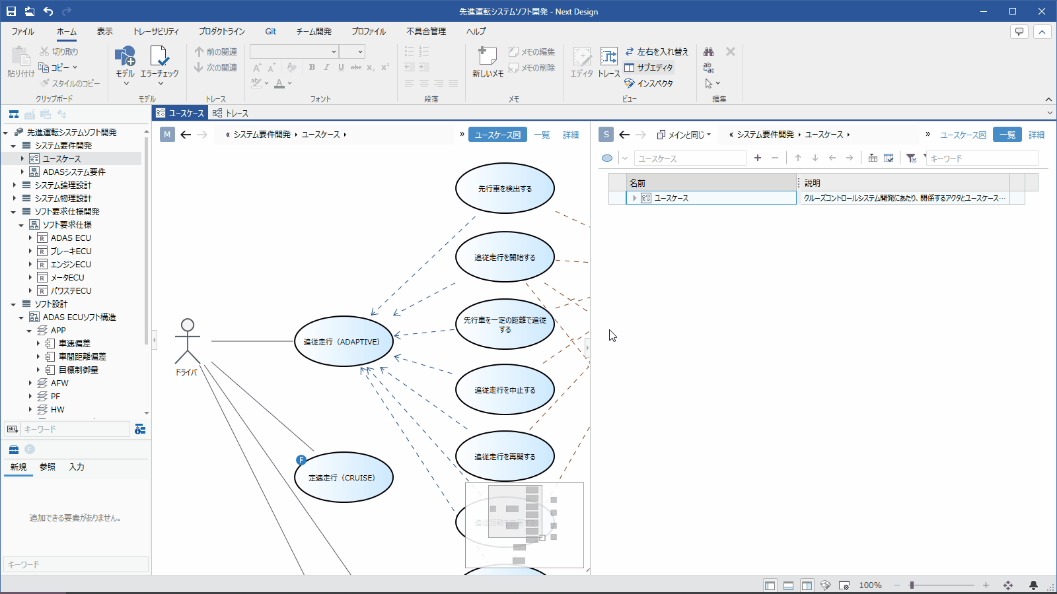Switch main editor to 詳細 view
1057x594 pixels.
(571, 135)
